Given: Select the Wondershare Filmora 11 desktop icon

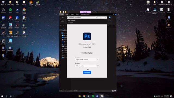Looking at the screenshot, I should tap(155, 11).
